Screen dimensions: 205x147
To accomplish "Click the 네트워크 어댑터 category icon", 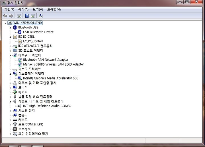I will 15,55.
